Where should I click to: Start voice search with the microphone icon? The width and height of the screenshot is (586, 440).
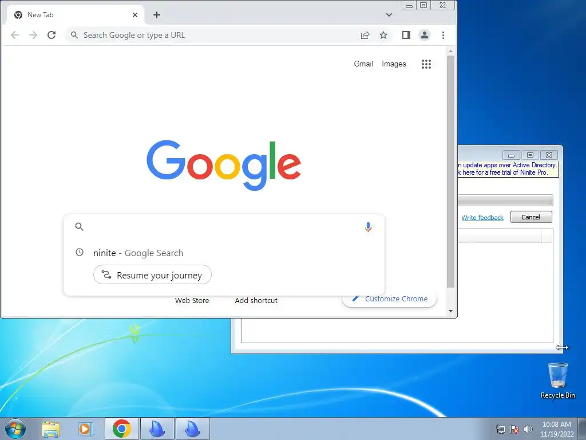[368, 227]
